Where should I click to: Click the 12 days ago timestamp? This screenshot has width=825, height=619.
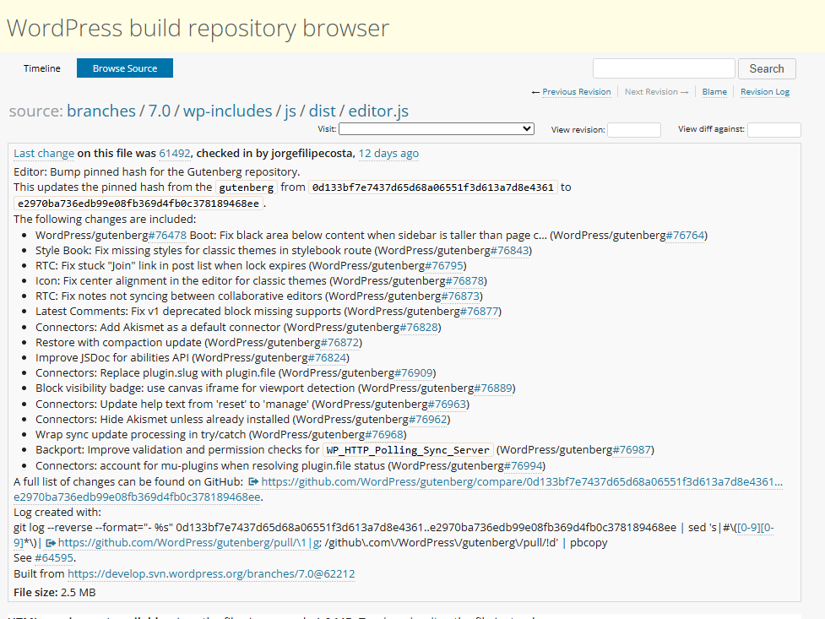click(x=388, y=154)
